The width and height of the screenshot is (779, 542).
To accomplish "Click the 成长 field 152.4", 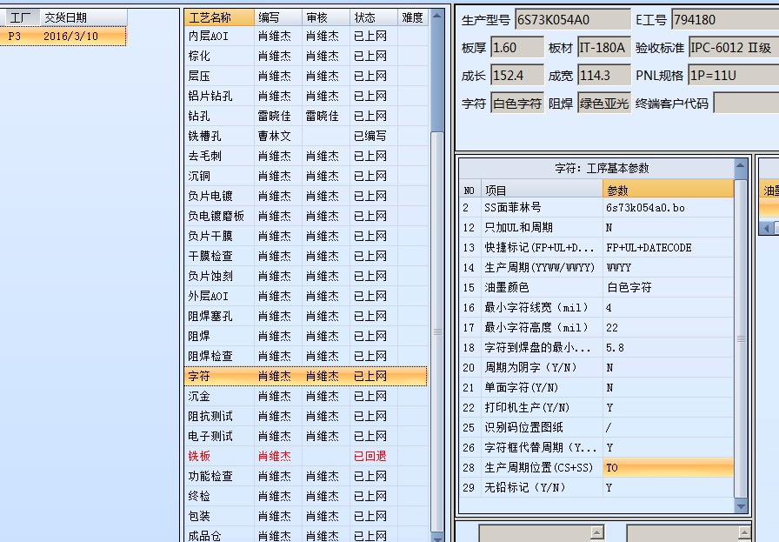I will pos(516,76).
